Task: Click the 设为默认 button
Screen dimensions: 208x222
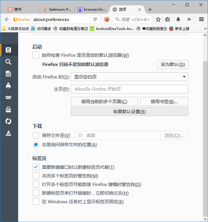Action: 173,64
